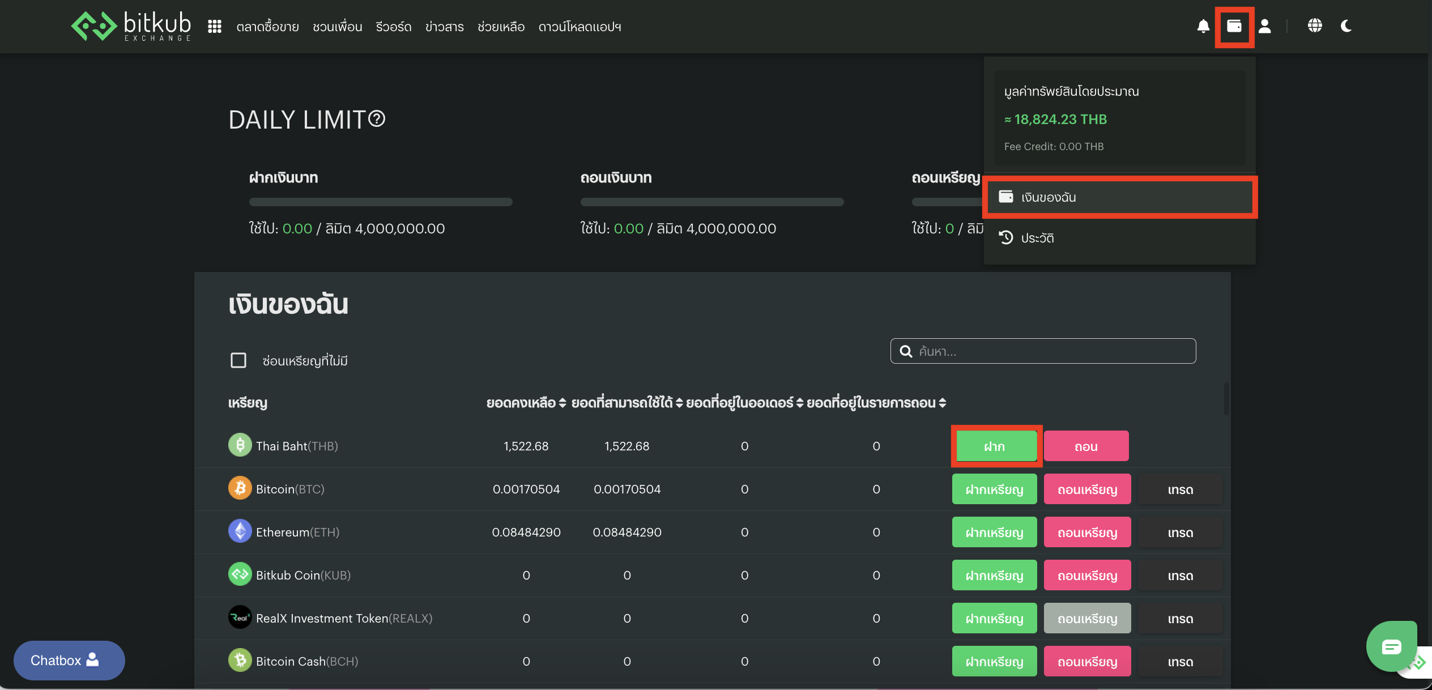Check the hide zero-balance coins checkbox

click(238, 360)
